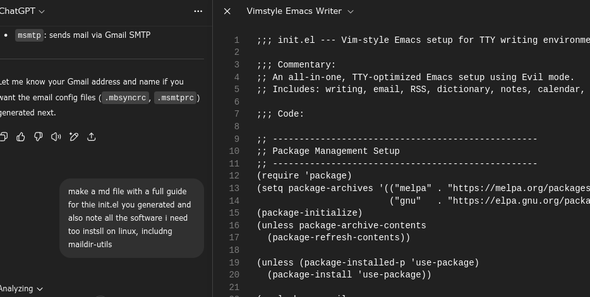Click the msmtp code label

tap(29, 35)
